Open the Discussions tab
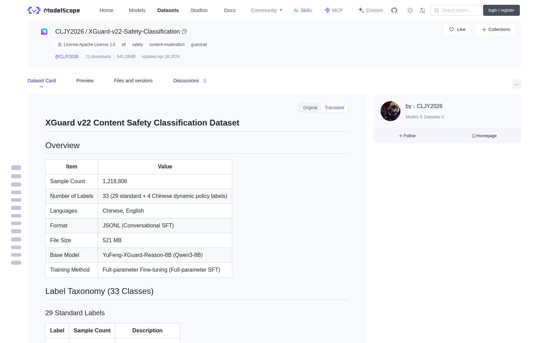Image resolution: width=549 pixels, height=343 pixels. (x=190, y=81)
